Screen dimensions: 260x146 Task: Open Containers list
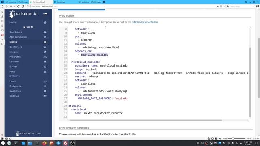pyautogui.click(x=15, y=47)
